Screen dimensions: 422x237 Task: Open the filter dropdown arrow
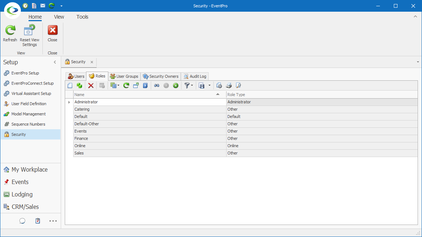(x=192, y=85)
